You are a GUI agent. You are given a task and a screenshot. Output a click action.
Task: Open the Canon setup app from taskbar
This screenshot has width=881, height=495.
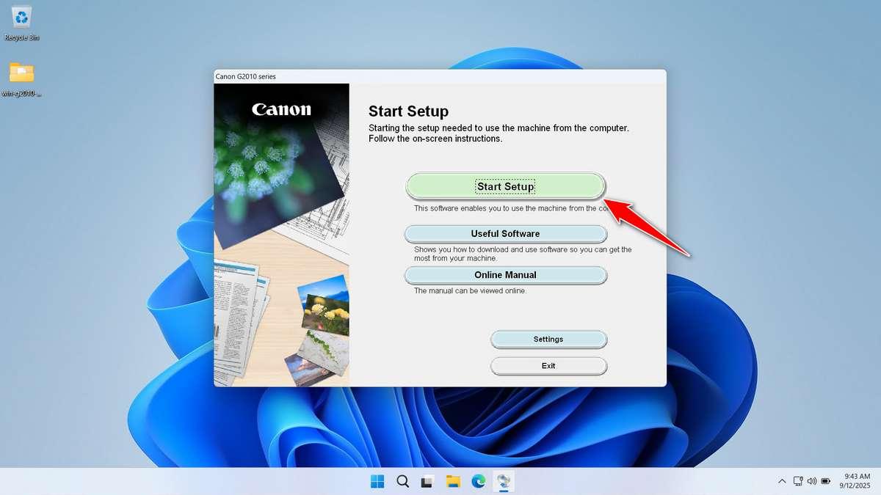click(504, 482)
